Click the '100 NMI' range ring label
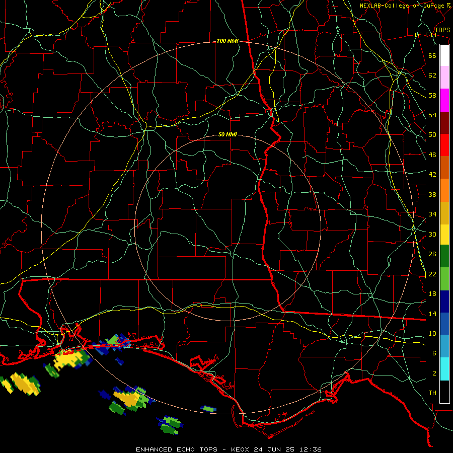This screenshot has height=453, width=453. tap(228, 41)
